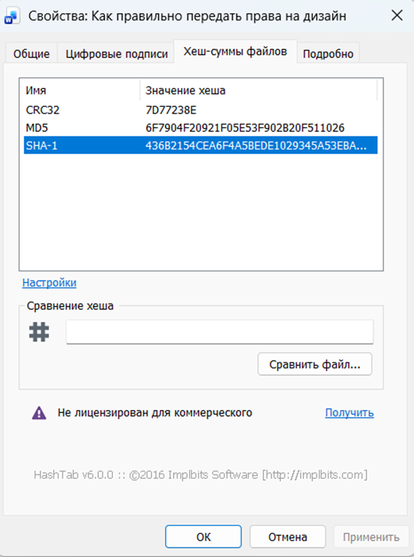Image resolution: width=414 pixels, height=557 pixels.
Task: Click the hash symbol comparison icon
Action: click(x=39, y=332)
